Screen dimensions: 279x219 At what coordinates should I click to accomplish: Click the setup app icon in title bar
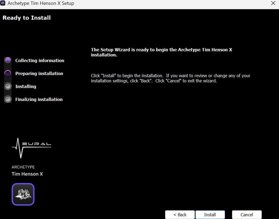click(3, 4)
